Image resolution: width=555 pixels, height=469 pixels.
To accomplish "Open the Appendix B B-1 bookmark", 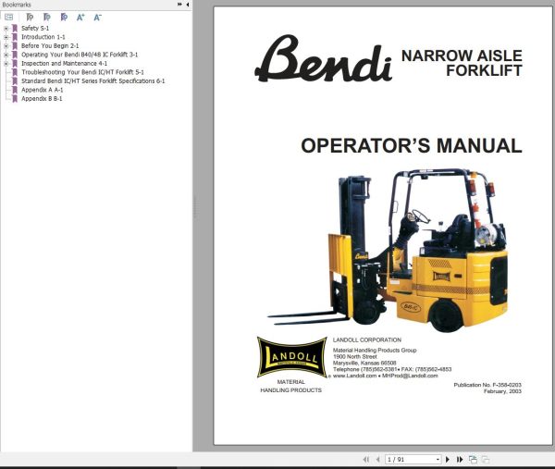I will click(x=42, y=99).
